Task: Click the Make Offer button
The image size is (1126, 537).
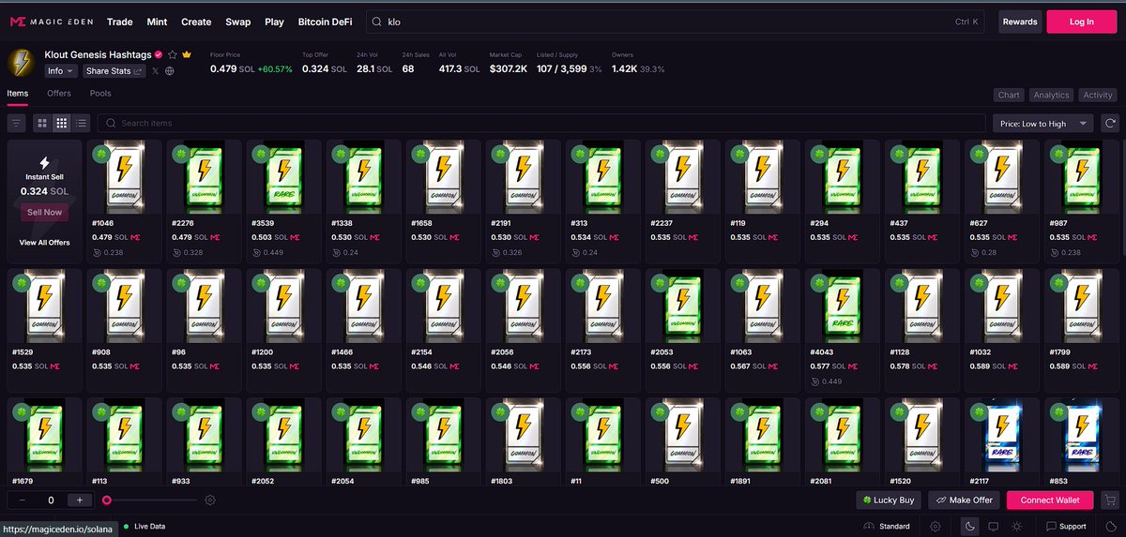Action: click(965, 500)
